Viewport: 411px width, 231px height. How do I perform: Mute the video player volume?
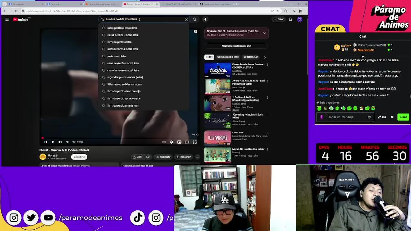[x=67, y=142]
